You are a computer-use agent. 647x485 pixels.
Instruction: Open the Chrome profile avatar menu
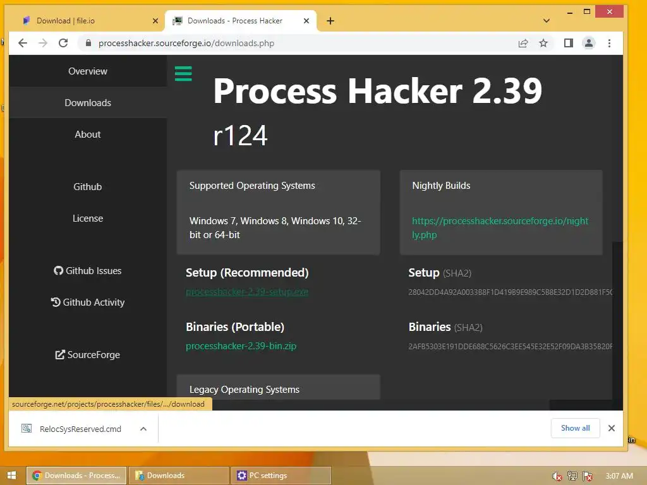pos(589,43)
